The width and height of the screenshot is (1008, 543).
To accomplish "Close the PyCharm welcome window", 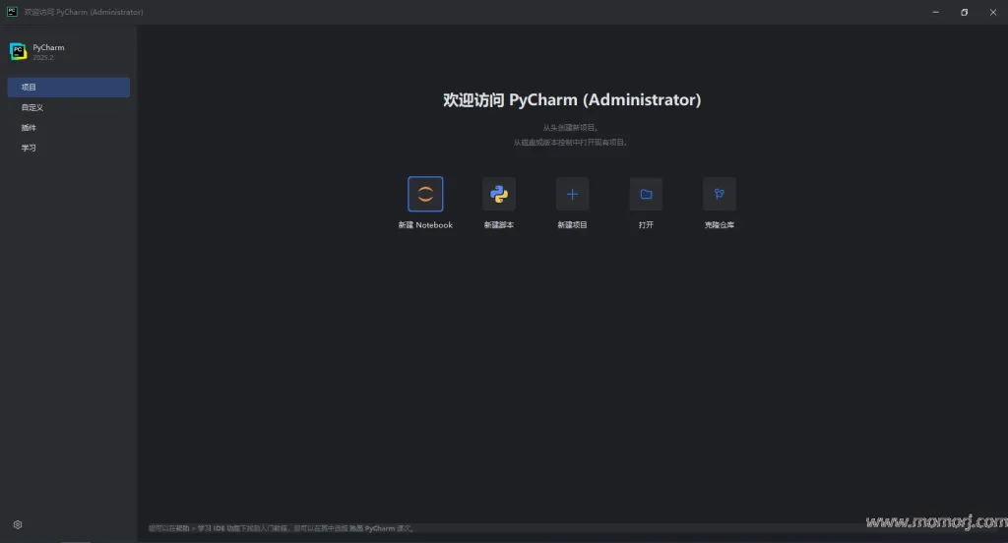I will (992, 12).
